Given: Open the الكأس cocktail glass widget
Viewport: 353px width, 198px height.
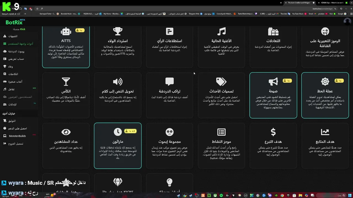Looking at the screenshot, I should pyautogui.click(x=66, y=82).
